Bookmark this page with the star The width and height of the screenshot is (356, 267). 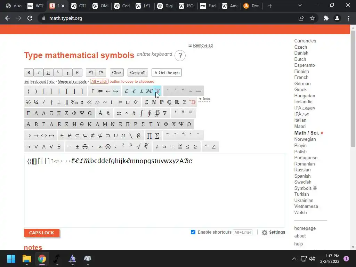(x=312, y=18)
